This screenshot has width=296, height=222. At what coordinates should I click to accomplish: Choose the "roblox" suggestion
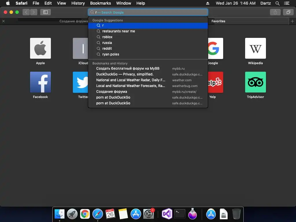point(148,37)
